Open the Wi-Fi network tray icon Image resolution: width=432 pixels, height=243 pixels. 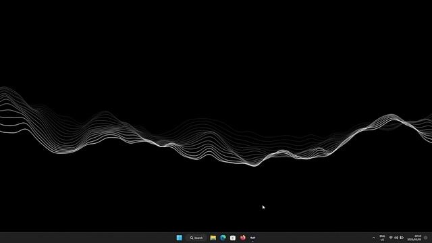(x=391, y=238)
